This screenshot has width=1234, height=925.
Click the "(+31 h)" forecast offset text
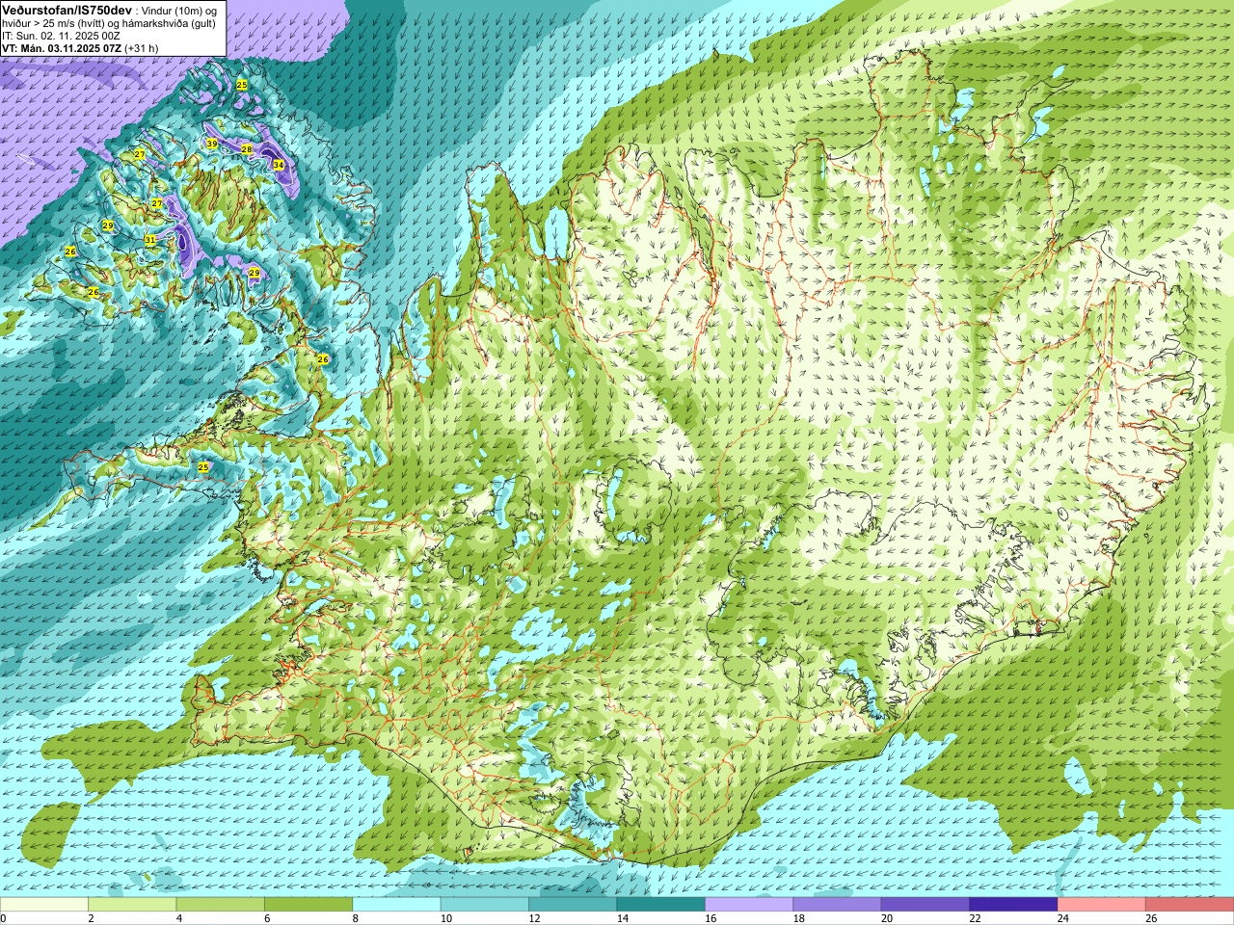point(142,48)
